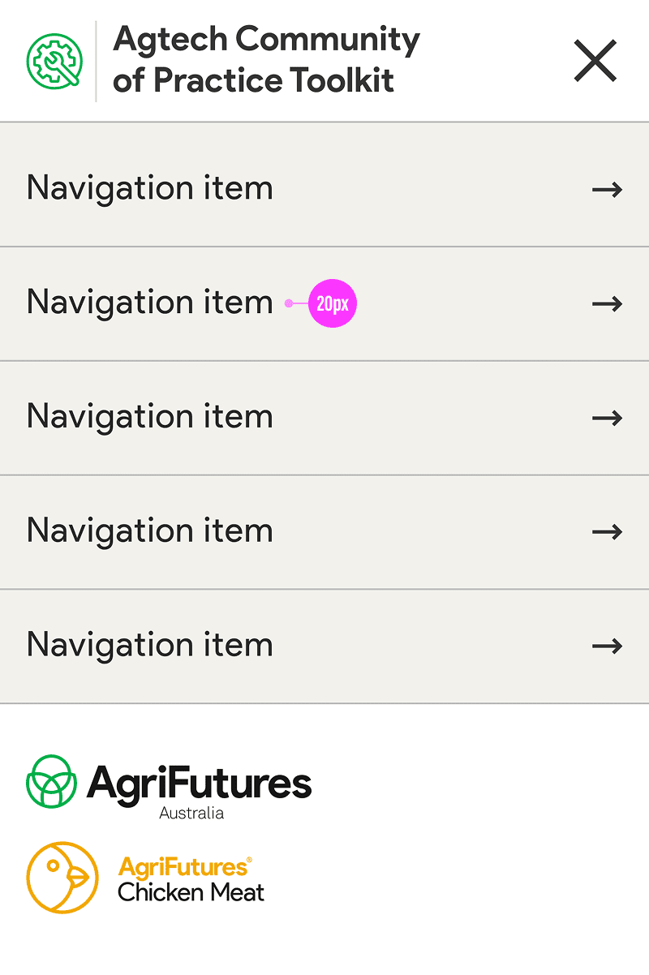Viewport: 649px width, 975px height.
Task: Click the AgriFutures Chicken Meat wordmark
Action: click(191, 879)
